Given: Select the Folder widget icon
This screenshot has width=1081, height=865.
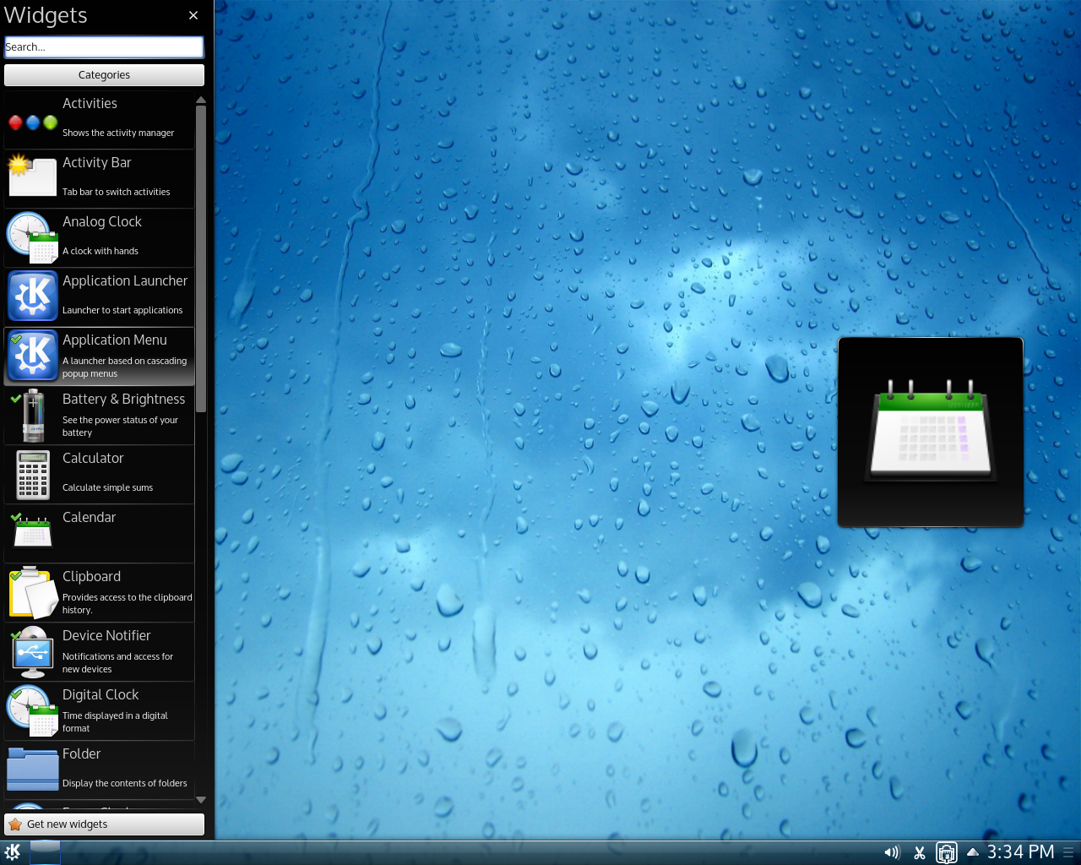Looking at the screenshot, I should click(x=33, y=768).
